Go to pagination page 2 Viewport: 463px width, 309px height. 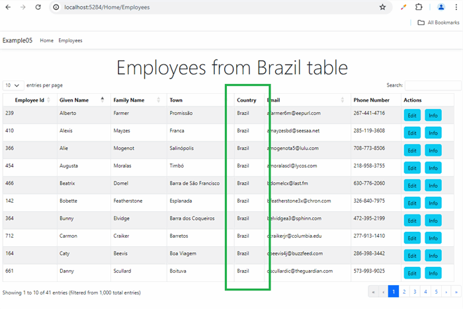[404, 292]
